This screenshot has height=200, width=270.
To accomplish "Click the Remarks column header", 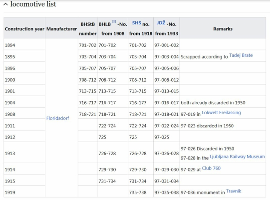I will (x=223, y=29).
